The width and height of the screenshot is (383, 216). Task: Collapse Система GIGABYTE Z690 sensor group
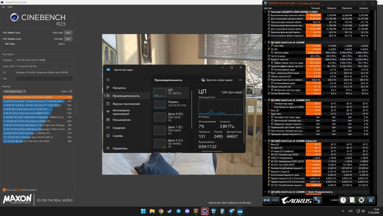tap(265, 12)
